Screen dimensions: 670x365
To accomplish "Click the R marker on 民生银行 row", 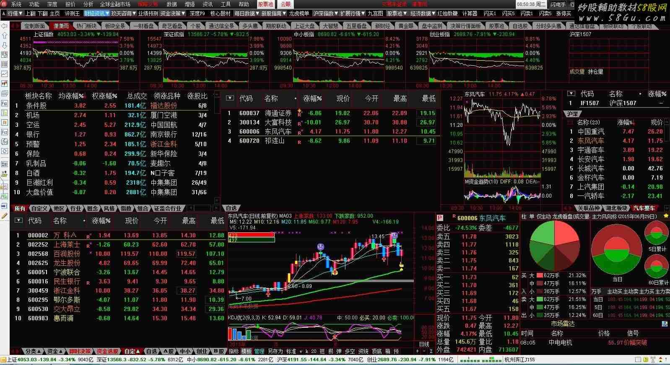I will click(88, 283).
